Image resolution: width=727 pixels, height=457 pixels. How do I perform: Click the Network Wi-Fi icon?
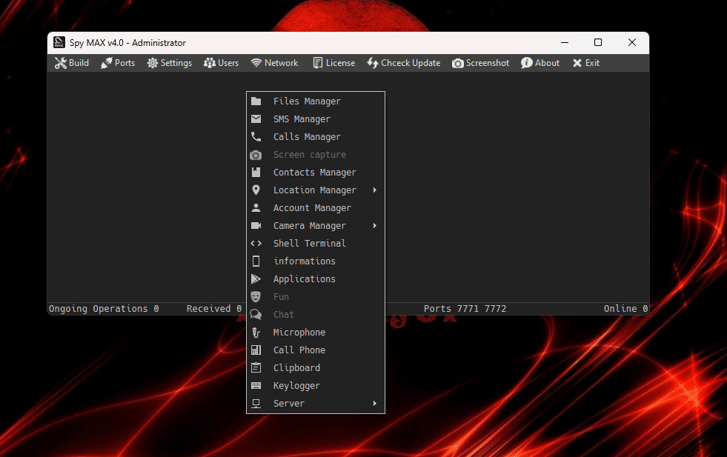pyautogui.click(x=256, y=63)
